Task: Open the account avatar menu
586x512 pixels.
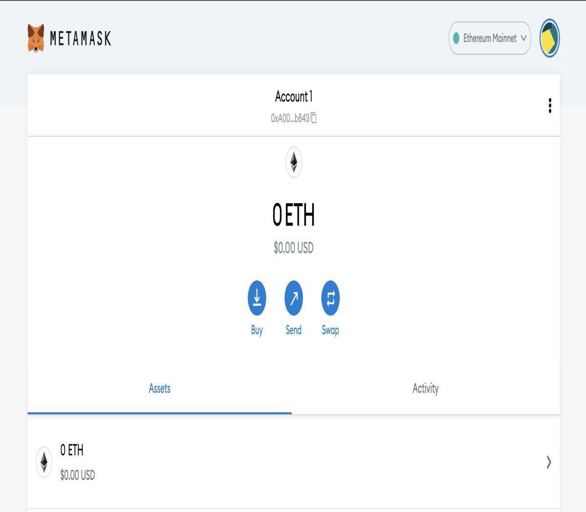Action: point(549,38)
